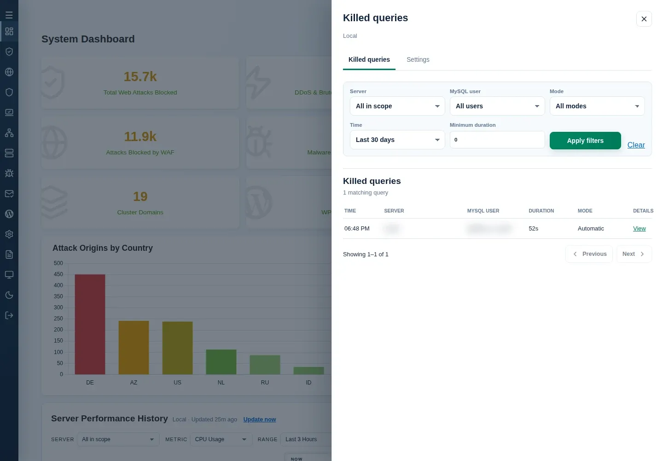663x461 pixels.
Task: Click the Attacks Blocked by WAF card
Action: [x=140, y=143]
